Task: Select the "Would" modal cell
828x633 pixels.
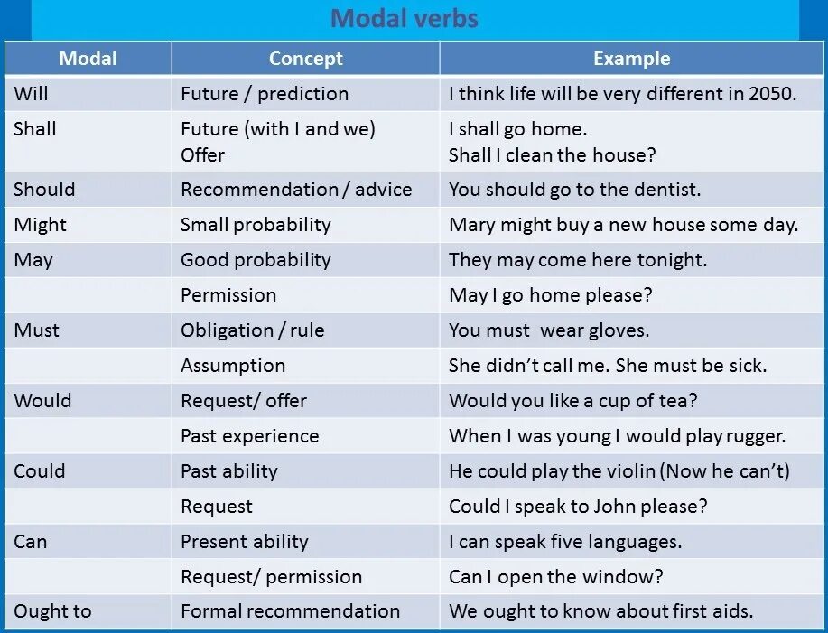Action: [42, 401]
